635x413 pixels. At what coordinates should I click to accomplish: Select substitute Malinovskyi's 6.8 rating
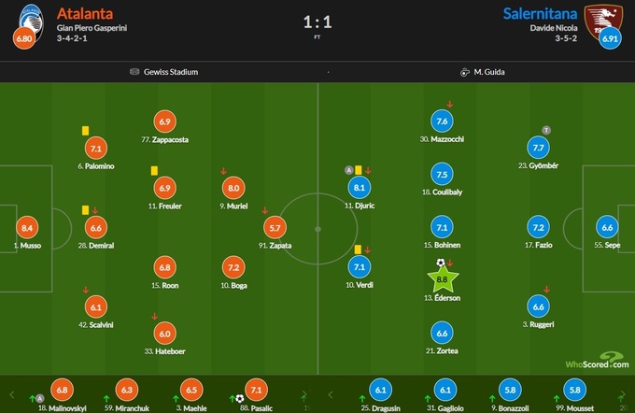[x=63, y=390]
